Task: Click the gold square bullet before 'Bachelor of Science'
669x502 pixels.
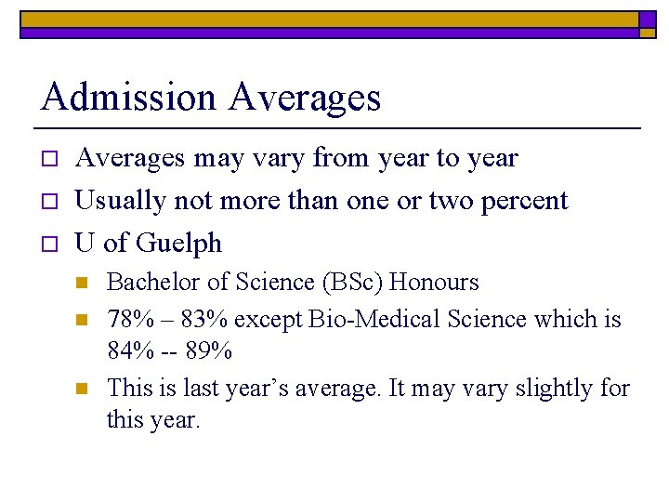Action: 82,283
